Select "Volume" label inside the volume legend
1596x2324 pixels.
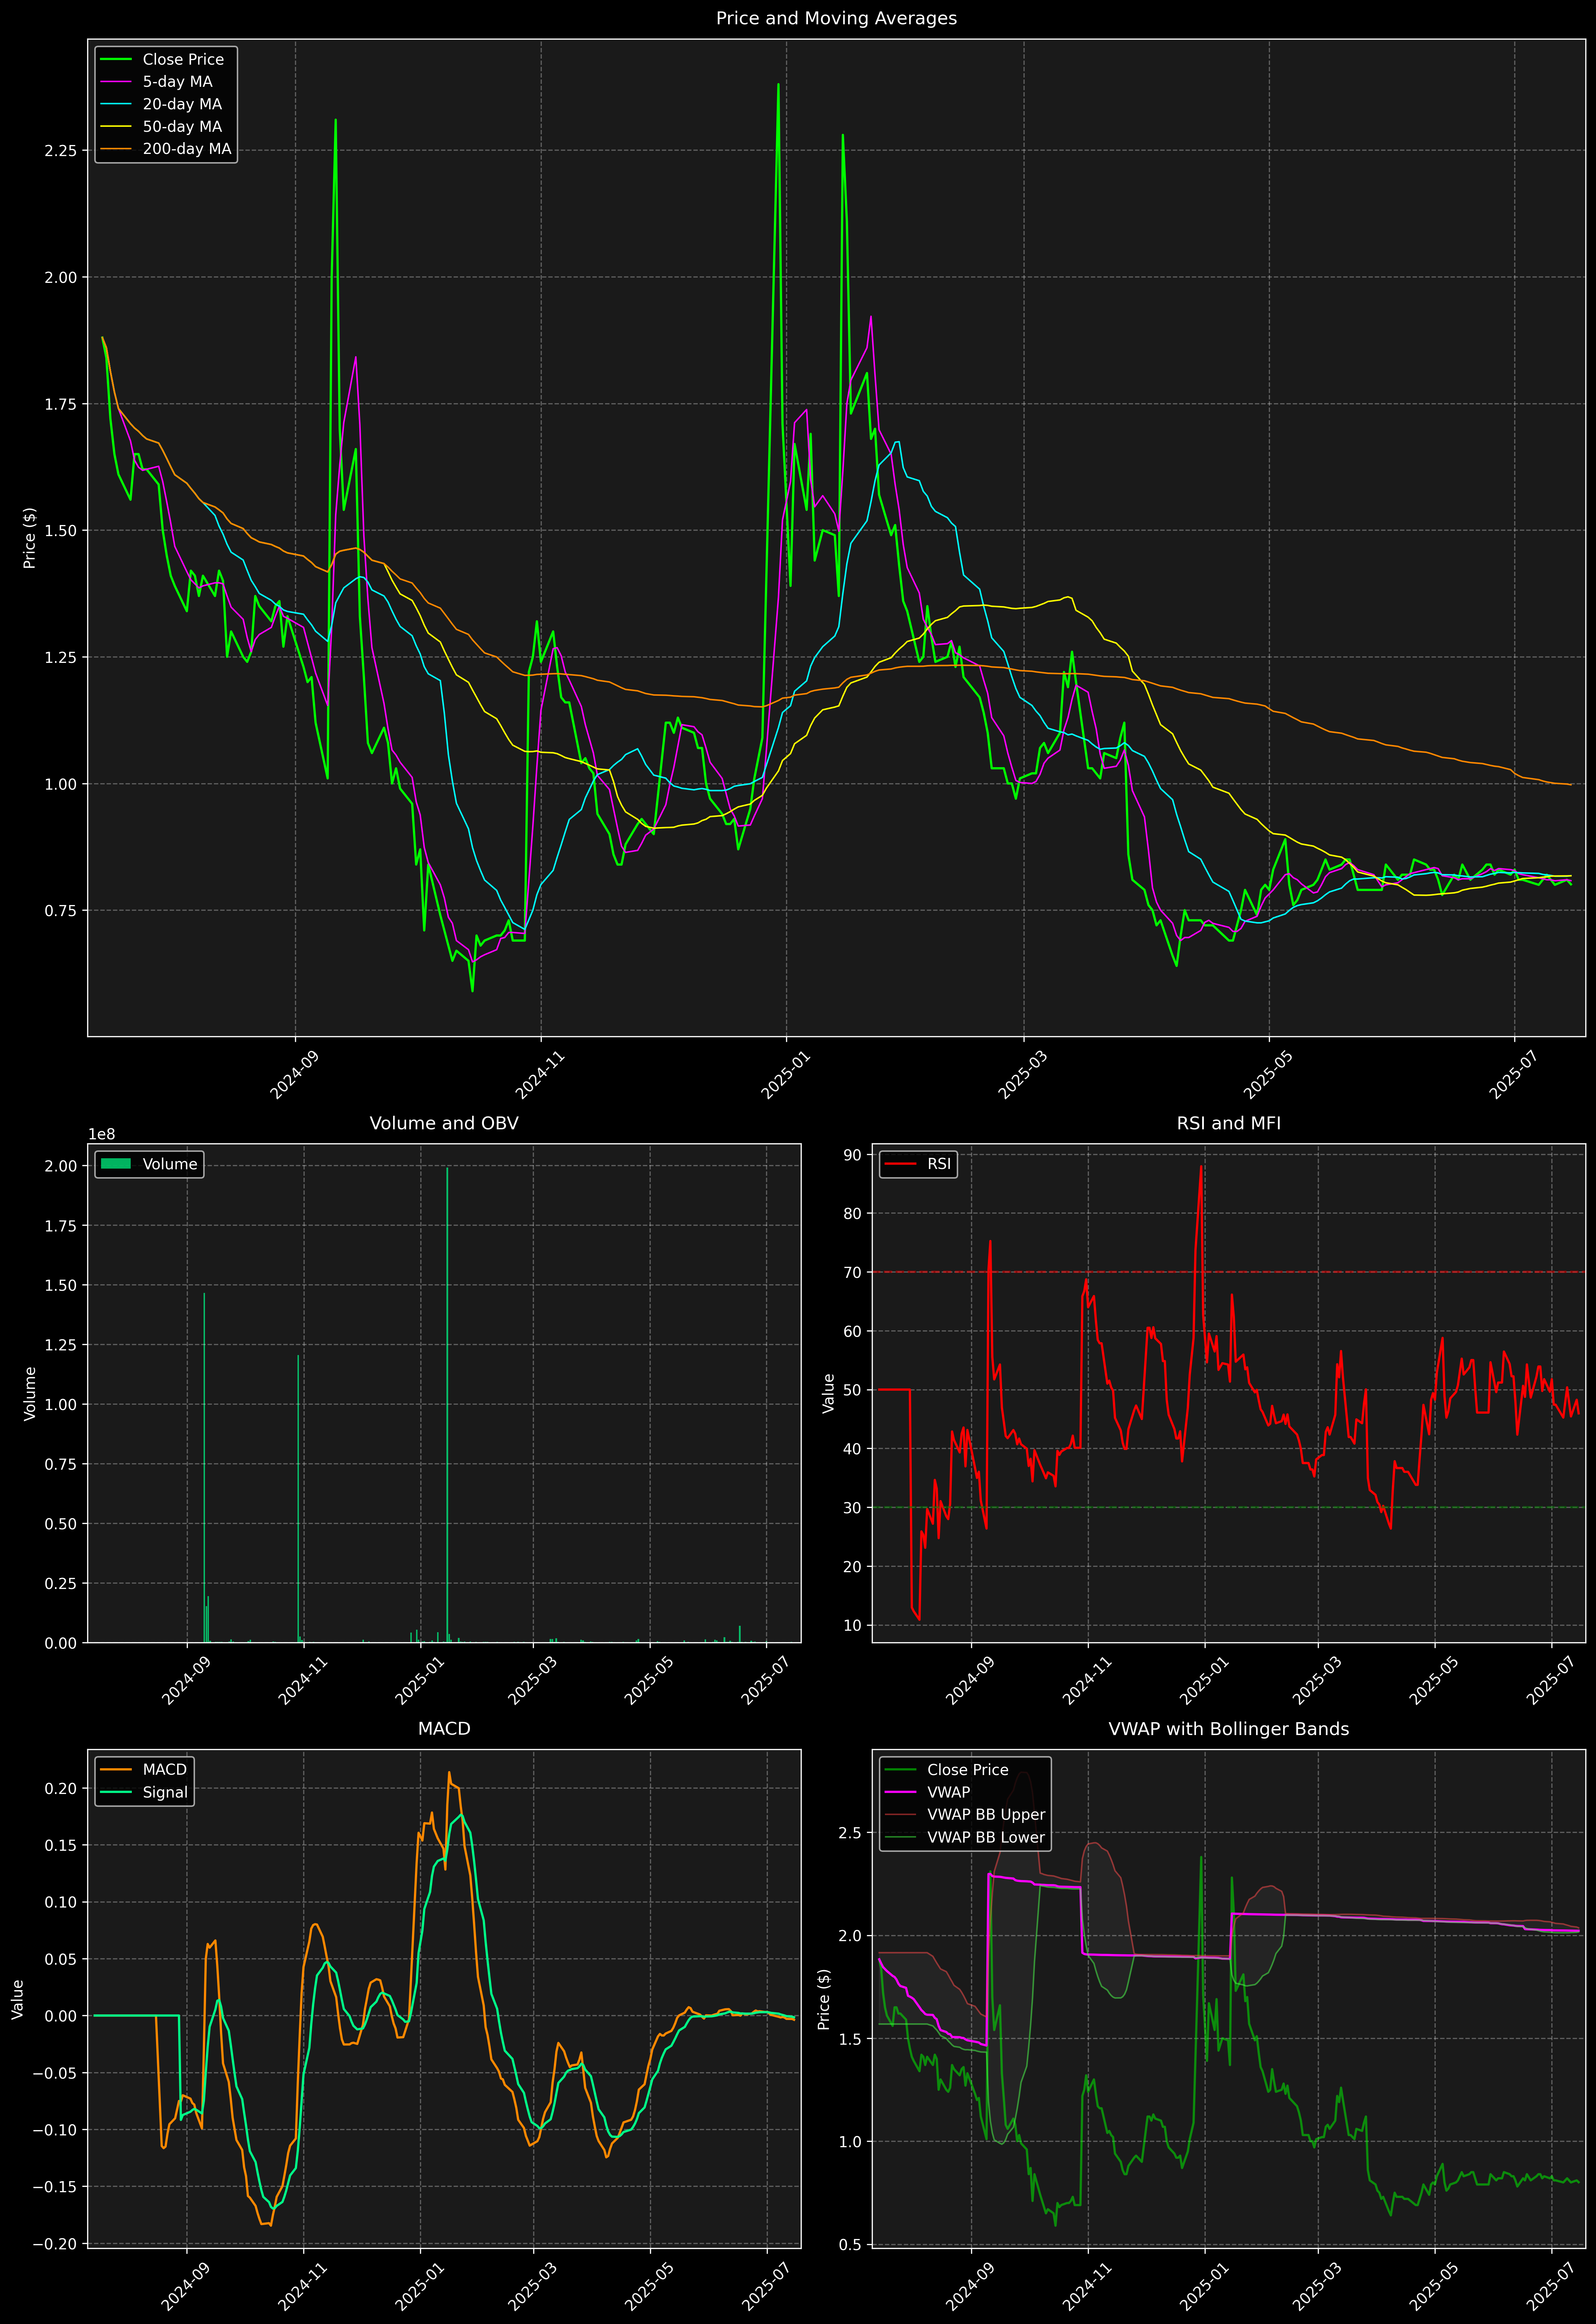[170, 1164]
